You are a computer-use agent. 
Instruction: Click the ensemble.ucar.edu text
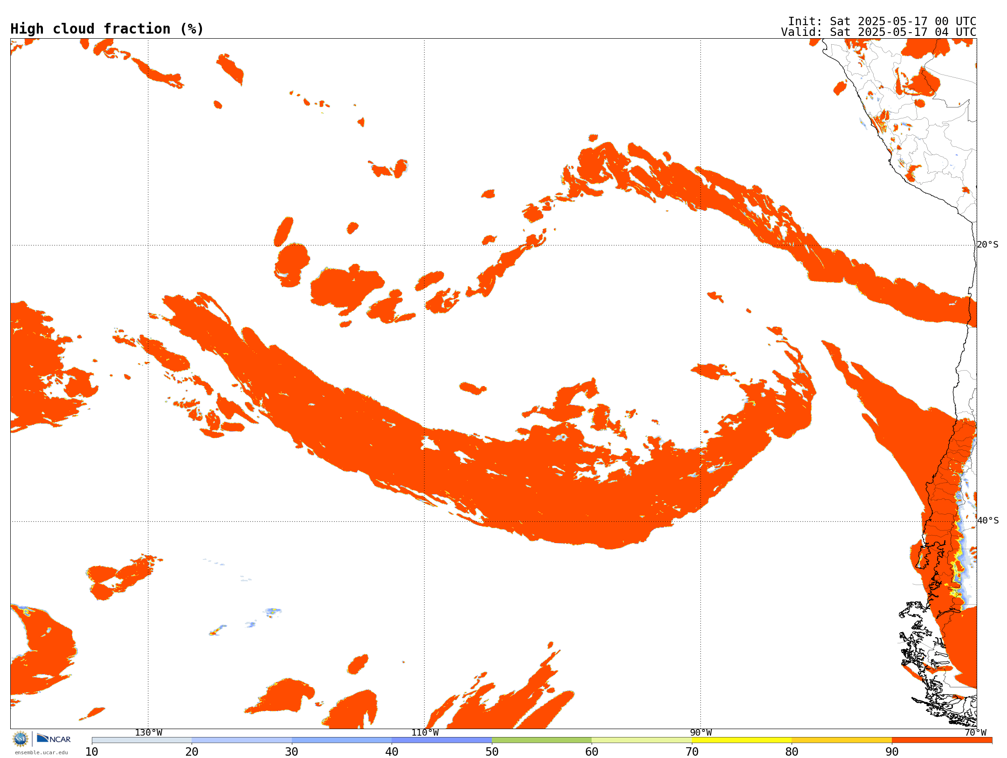coord(41,752)
